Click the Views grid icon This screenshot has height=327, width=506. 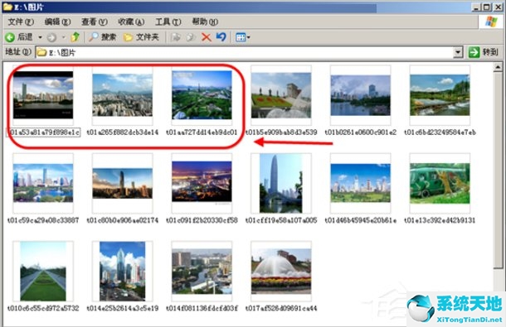[x=241, y=37]
